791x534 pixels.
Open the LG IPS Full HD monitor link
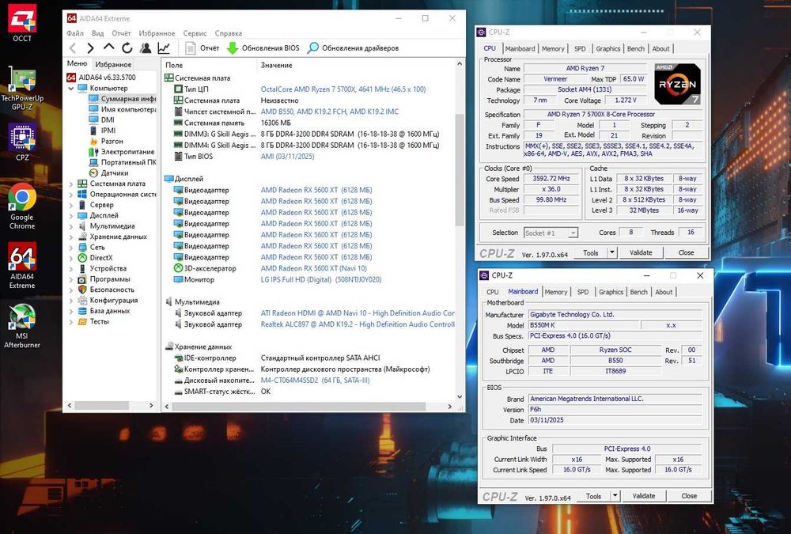pyautogui.click(x=321, y=279)
